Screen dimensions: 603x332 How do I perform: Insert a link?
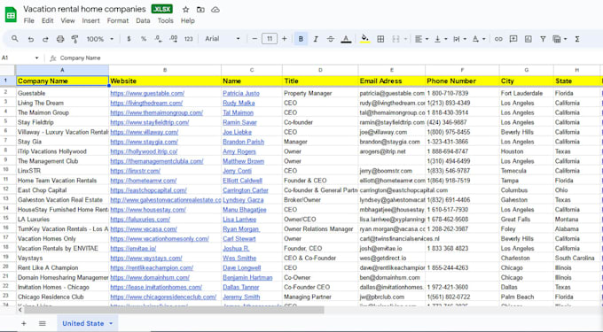[498, 39]
